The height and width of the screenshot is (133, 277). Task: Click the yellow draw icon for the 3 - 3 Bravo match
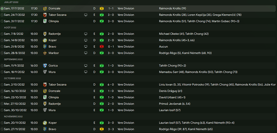102,129
